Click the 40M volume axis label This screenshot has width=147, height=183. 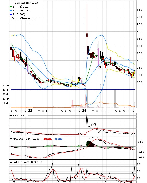click(5, 90)
